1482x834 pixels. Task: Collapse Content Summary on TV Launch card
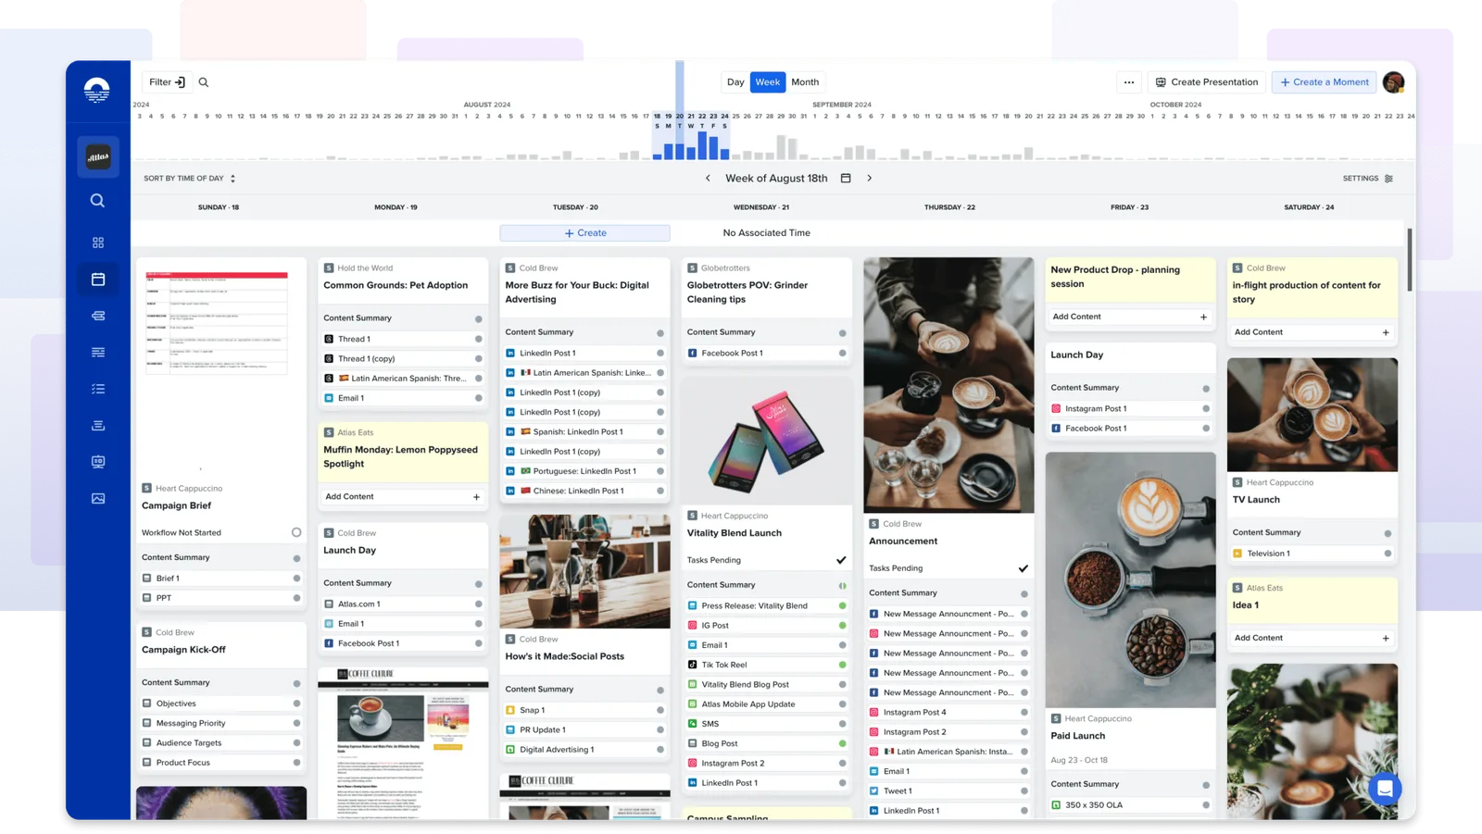(x=1312, y=533)
